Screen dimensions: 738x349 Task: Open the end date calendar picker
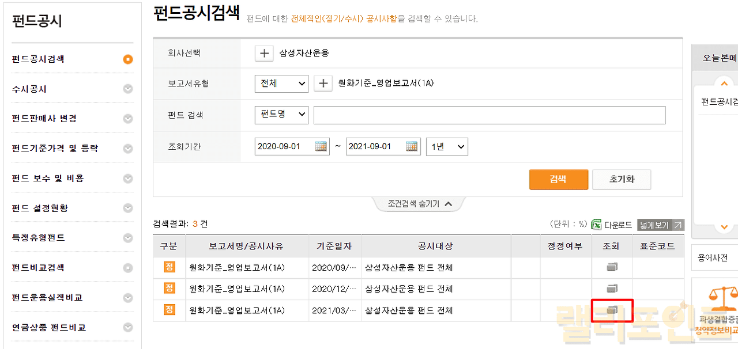412,146
